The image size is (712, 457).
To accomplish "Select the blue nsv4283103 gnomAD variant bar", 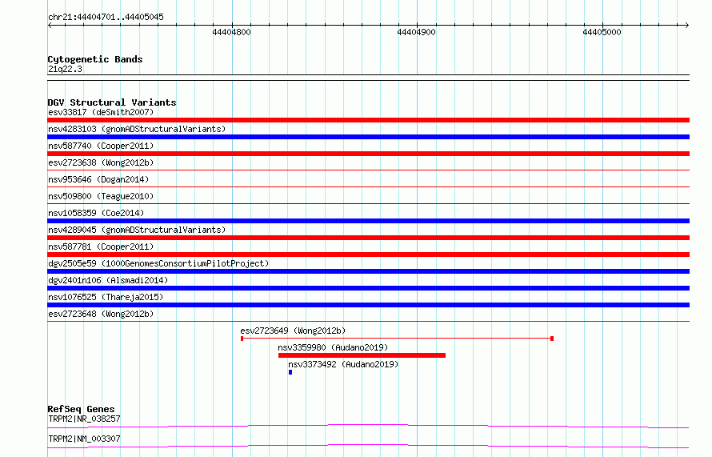I will [x=368, y=137].
